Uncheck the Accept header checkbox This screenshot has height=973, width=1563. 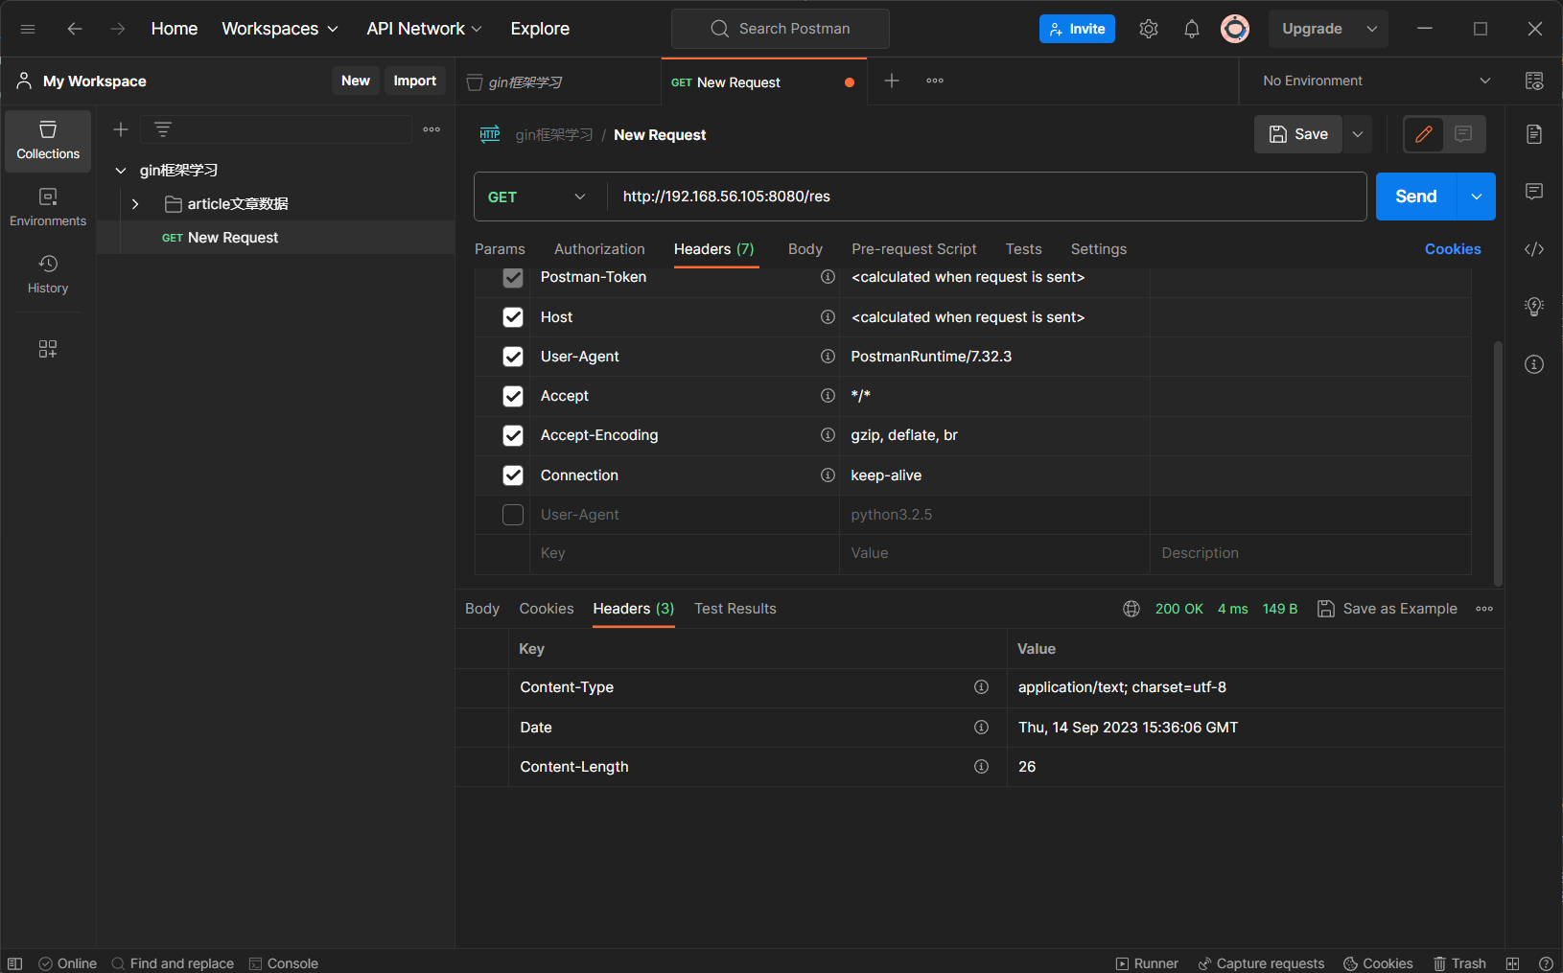pos(513,396)
